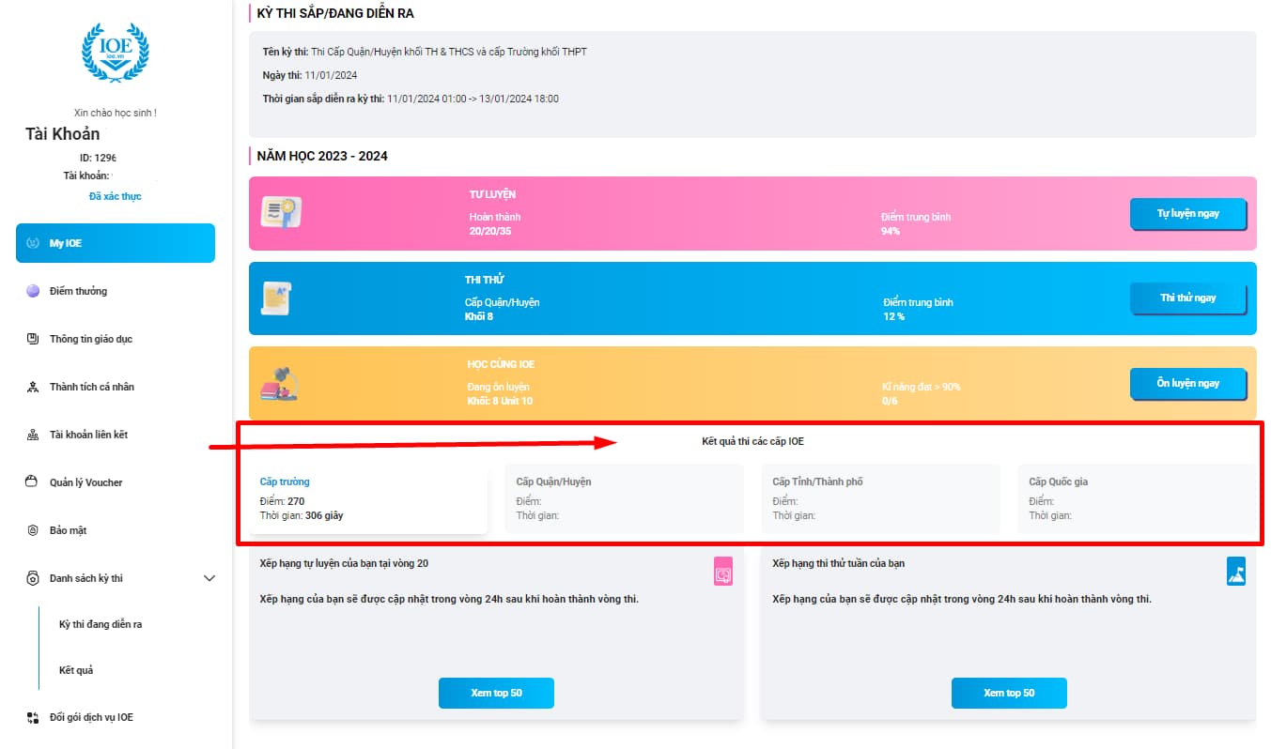Click the My IOE sidebar icon
Image resolution: width=1271 pixels, height=749 pixels.
[33, 243]
